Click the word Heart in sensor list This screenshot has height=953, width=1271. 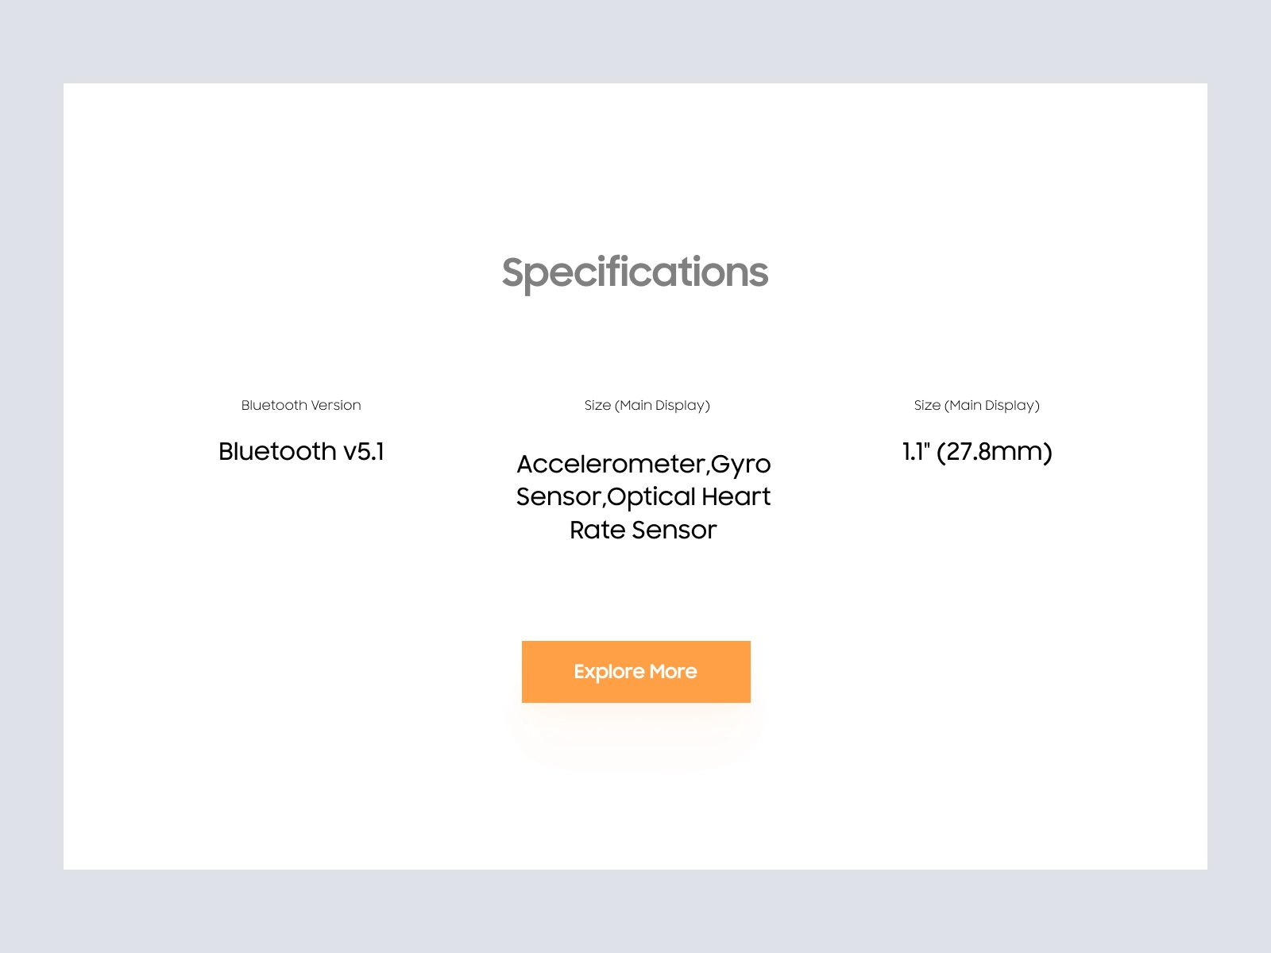coord(736,496)
